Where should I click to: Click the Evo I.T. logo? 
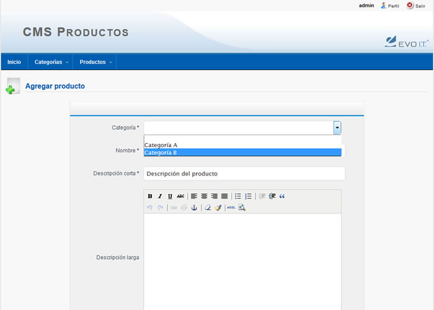point(406,42)
